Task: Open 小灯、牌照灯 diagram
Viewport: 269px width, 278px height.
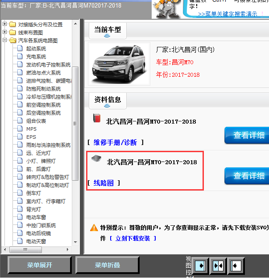Action: (x=41, y=161)
